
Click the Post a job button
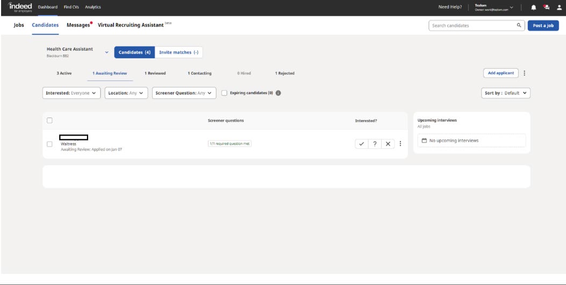point(543,25)
